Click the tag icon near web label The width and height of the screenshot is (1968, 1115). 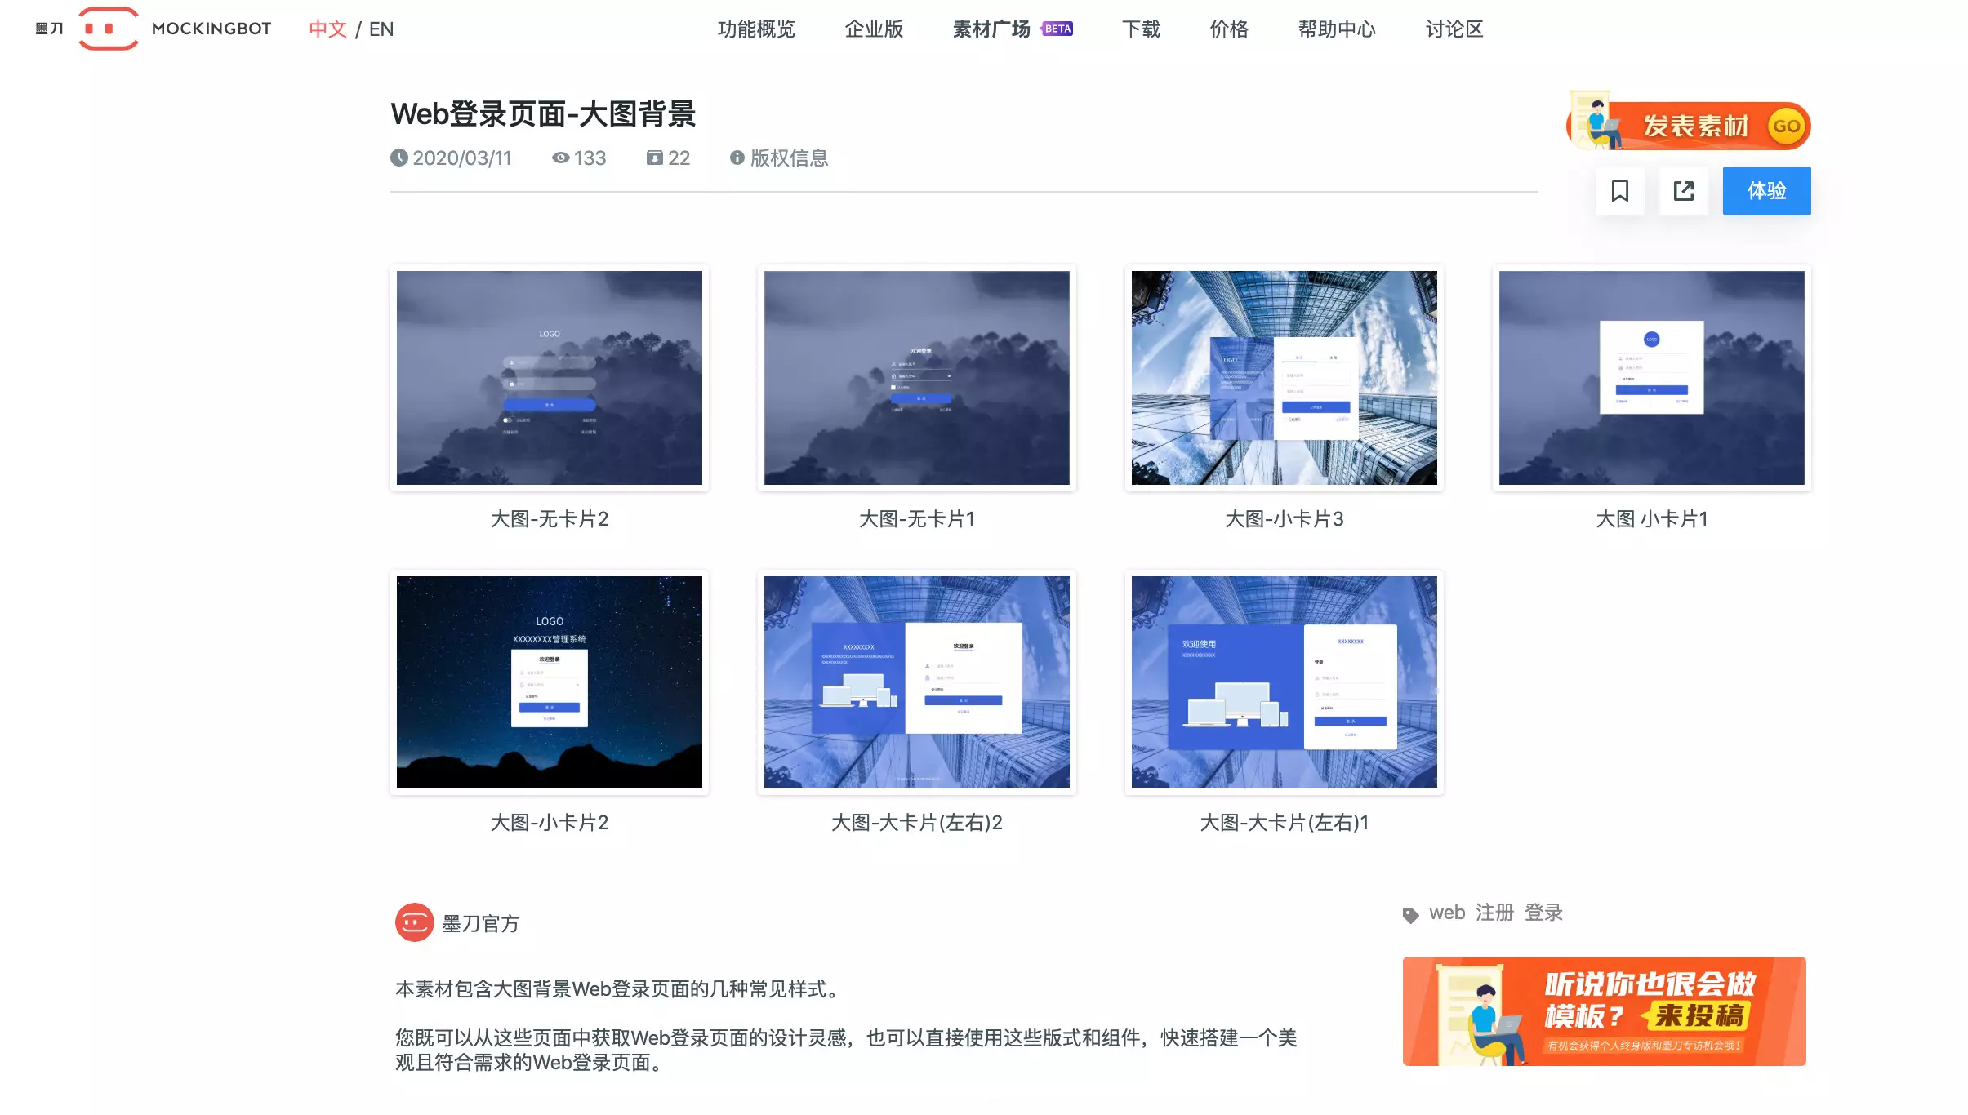(x=1411, y=913)
